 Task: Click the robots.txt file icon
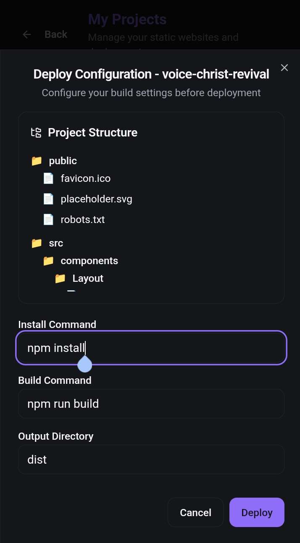[x=48, y=219]
